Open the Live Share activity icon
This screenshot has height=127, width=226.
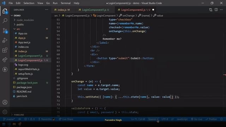point(5,60)
